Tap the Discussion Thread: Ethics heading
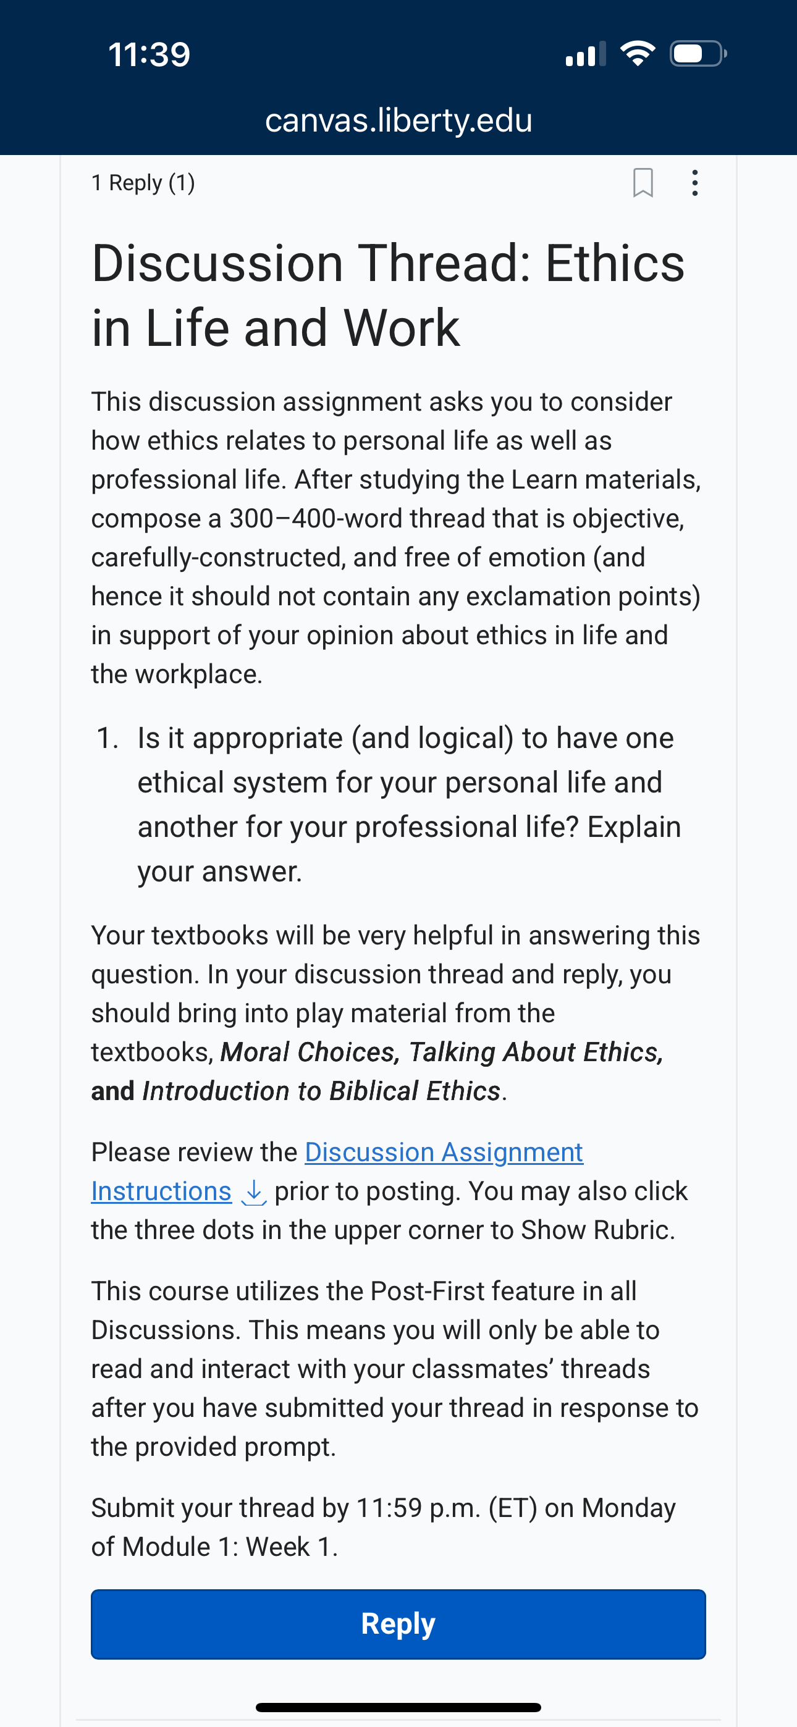This screenshot has width=797, height=1727. tap(389, 295)
